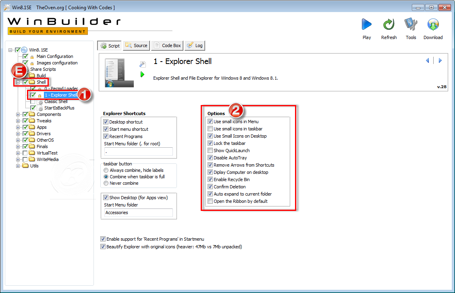Select Never combine radio button

point(106,183)
